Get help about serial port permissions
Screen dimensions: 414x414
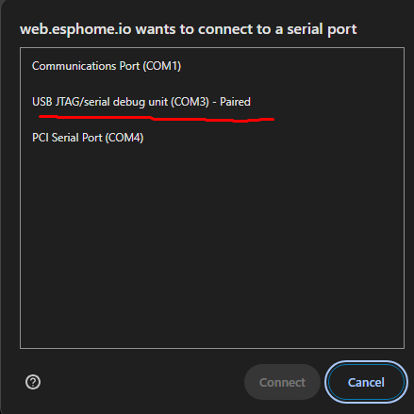pyautogui.click(x=33, y=382)
